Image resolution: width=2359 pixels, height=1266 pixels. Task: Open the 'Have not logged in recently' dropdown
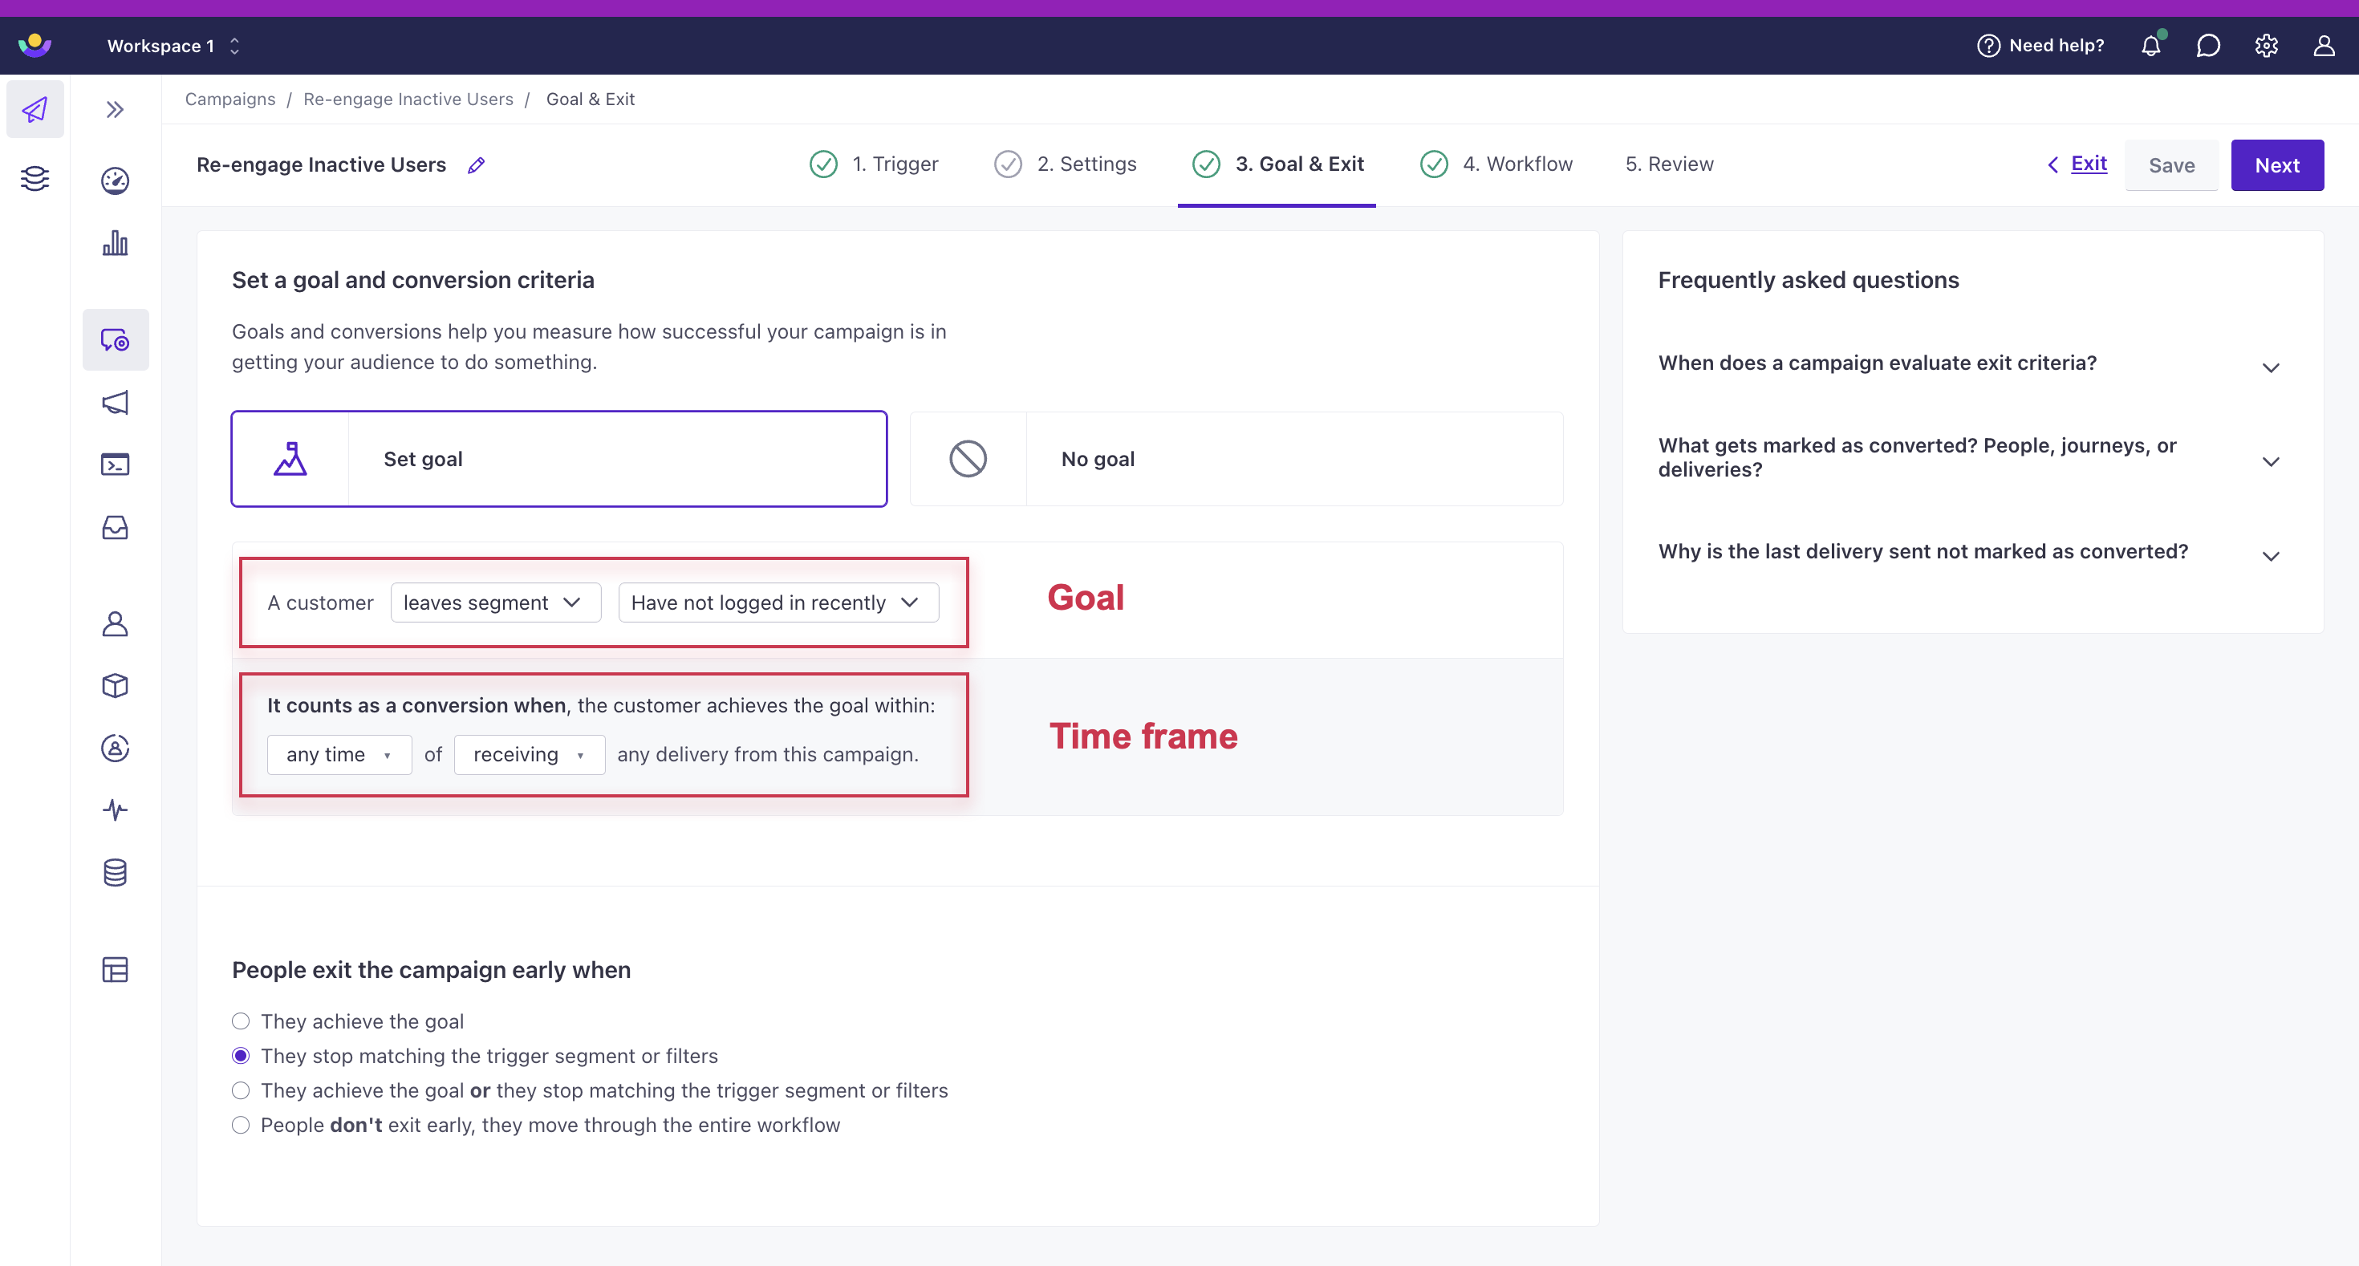point(778,603)
